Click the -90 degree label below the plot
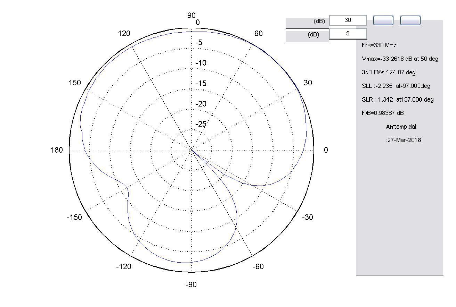 click(191, 285)
